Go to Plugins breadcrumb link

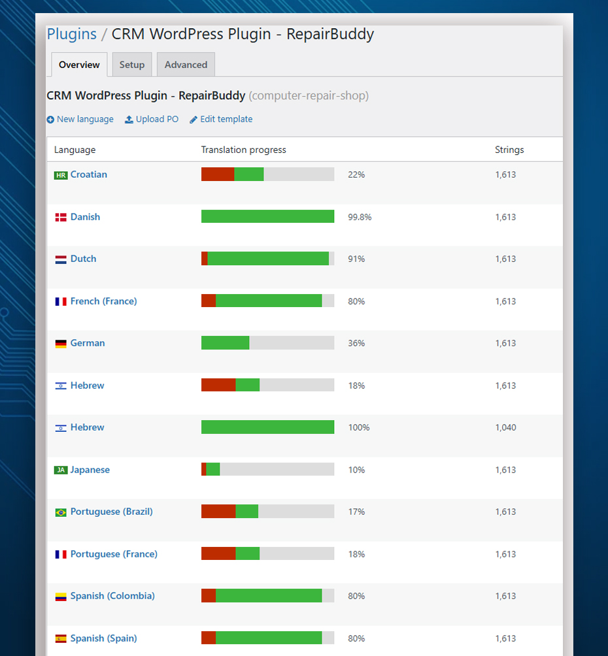pos(72,34)
